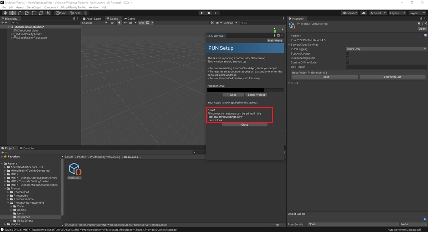Image resolution: width=428 pixels, height=232 pixels.
Task: Select the combined Transform tool
Action: pyautogui.click(x=41, y=13)
